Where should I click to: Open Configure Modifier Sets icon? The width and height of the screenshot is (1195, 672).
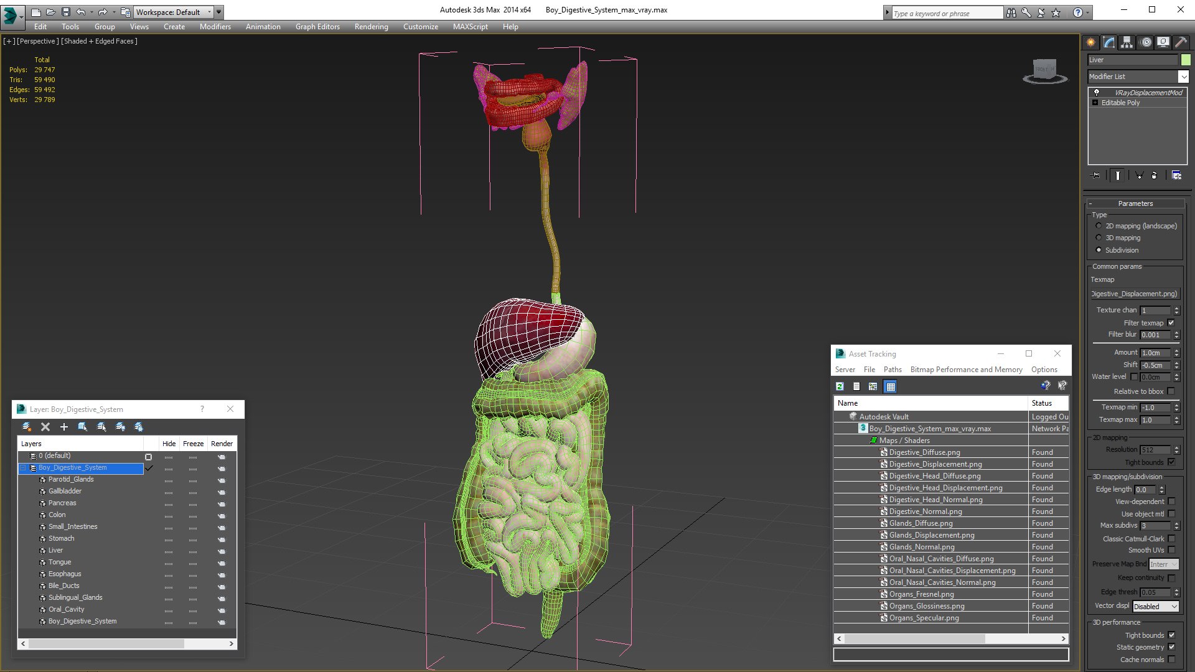click(1176, 175)
